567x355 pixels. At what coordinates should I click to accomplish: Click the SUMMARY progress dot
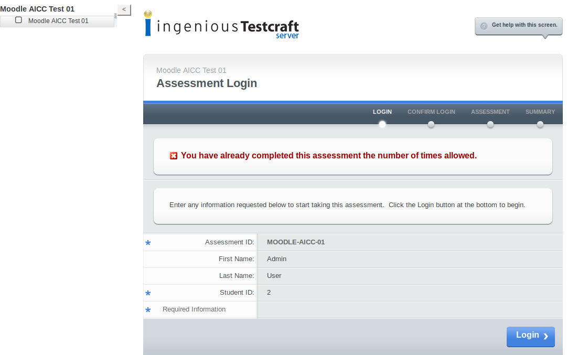pyautogui.click(x=540, y=124)
